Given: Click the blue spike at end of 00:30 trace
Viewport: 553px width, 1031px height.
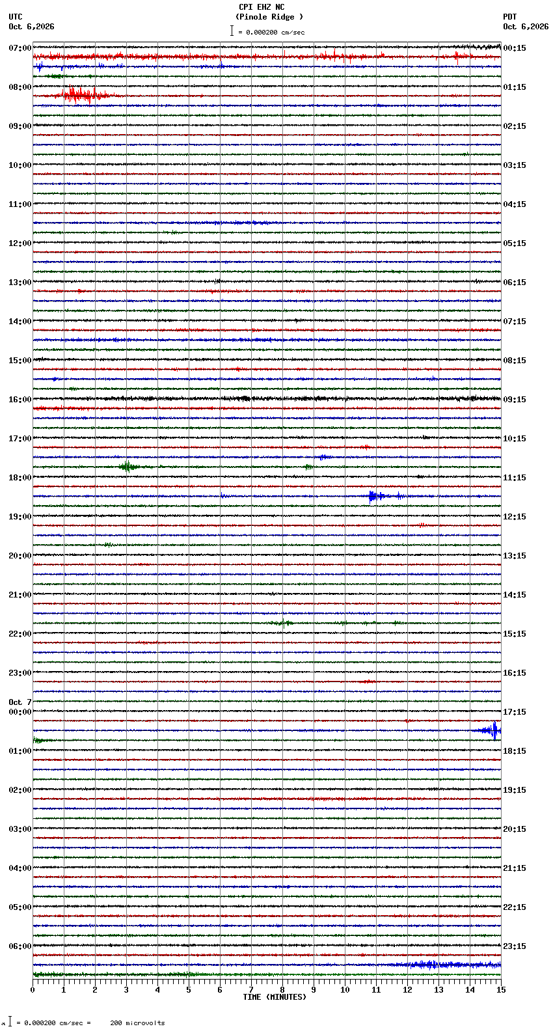Looking at the screenshot, I should [x=491, y=730].
